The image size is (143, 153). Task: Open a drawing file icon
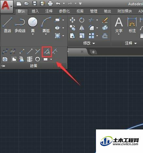pyautogui.click(x=26, y=4)
